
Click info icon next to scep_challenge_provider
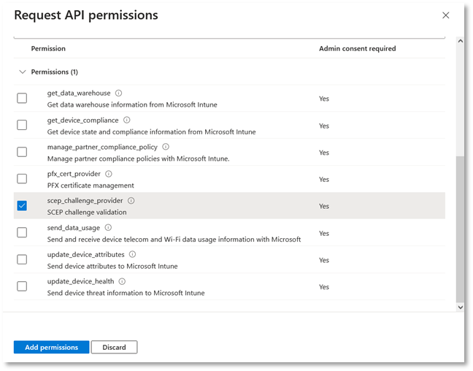(x=131, y=201)
